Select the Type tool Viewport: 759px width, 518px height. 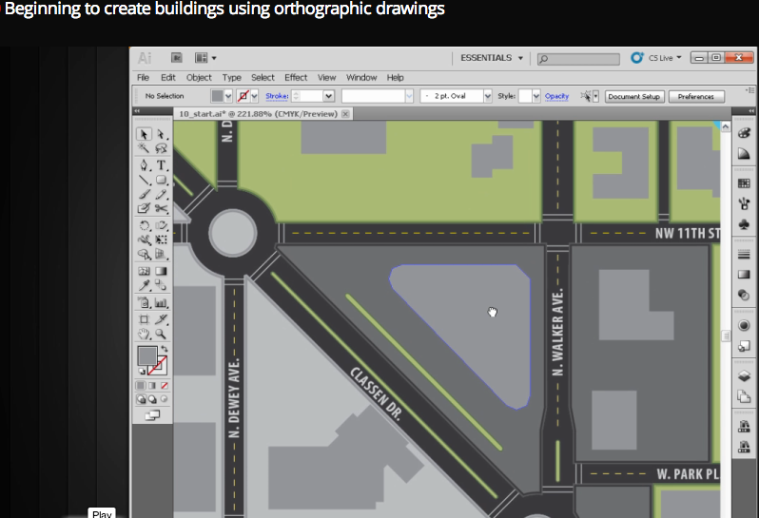pyautogui.click(x=162, y=164)
